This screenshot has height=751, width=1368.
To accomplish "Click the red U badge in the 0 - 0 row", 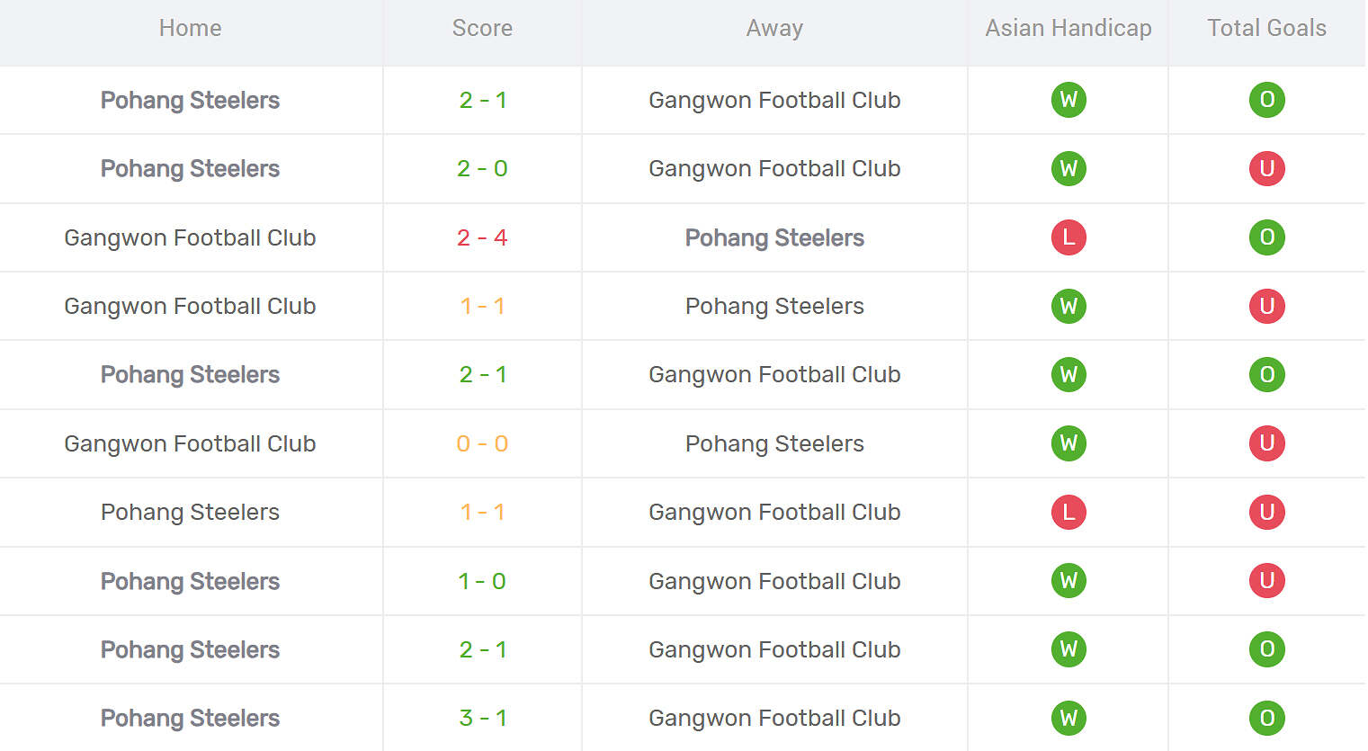I will pyautogui.click(x=1266, y=443).
